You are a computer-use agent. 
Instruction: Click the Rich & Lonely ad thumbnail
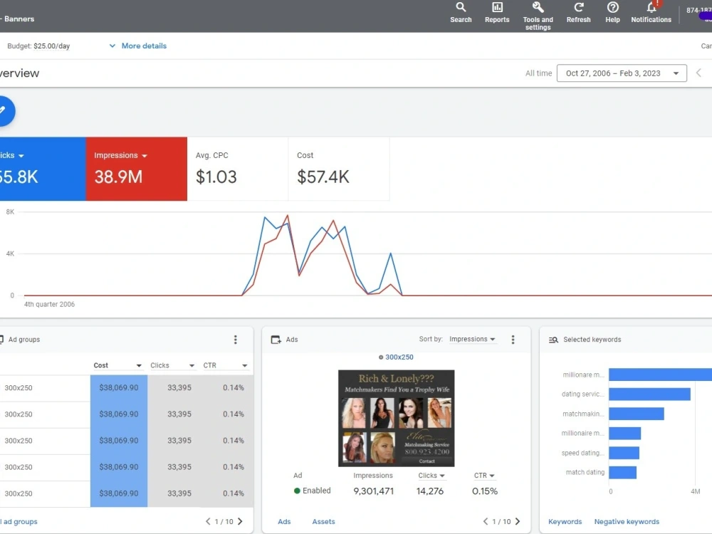[397, 418]
